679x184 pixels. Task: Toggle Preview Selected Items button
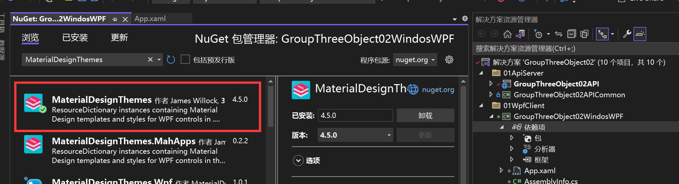point(640,34)
